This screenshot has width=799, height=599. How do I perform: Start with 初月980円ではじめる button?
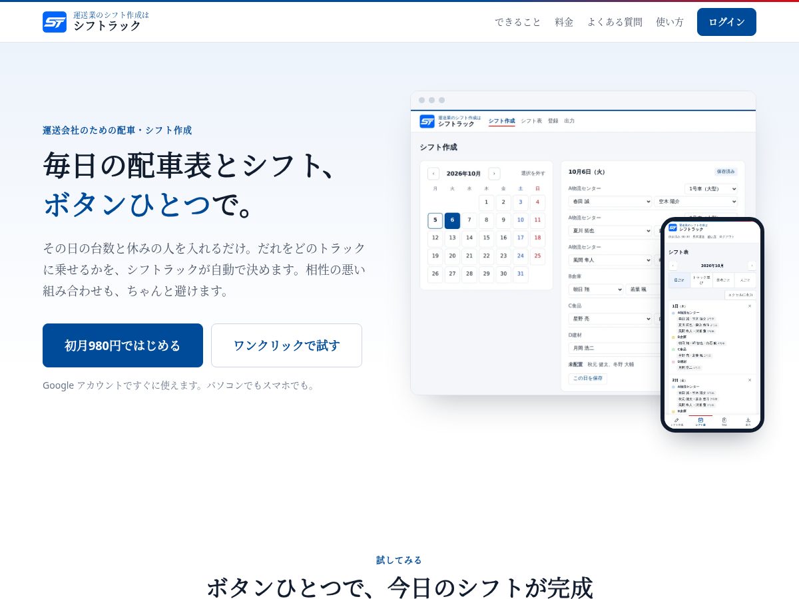tap(123, 345)
